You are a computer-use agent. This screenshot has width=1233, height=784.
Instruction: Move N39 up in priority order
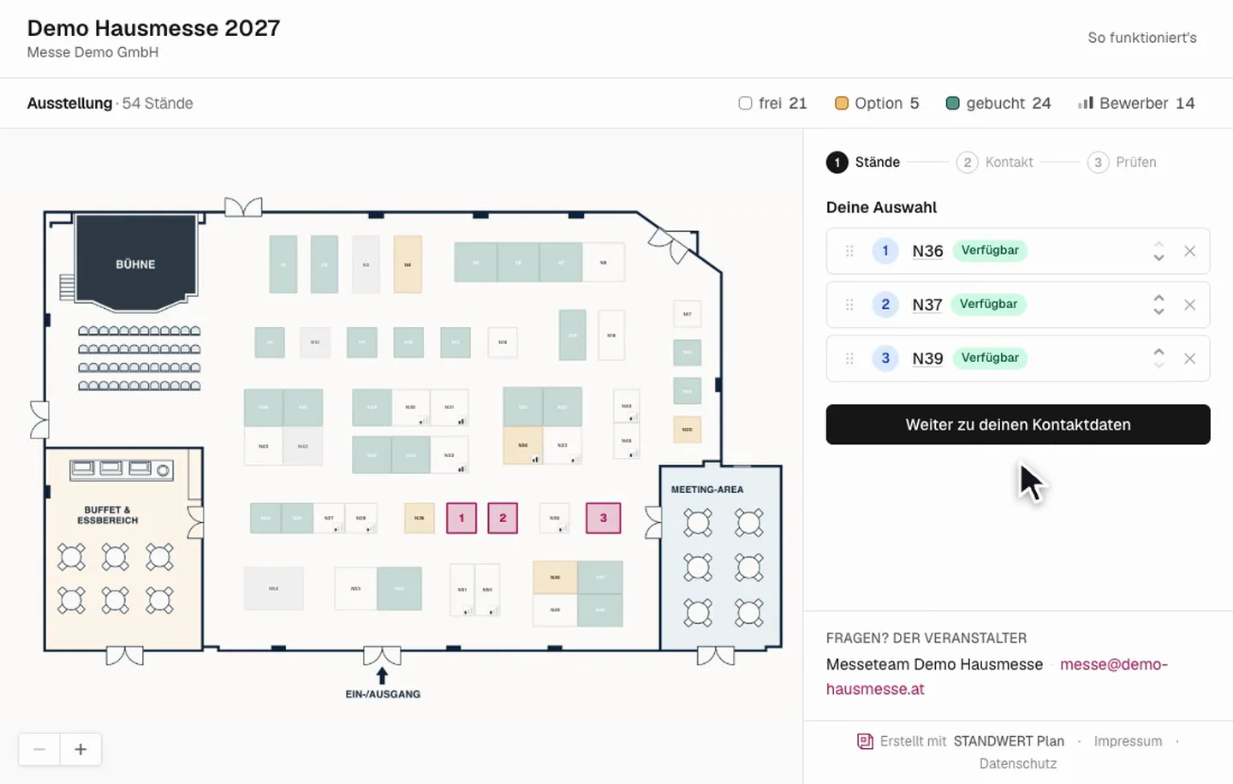pos(1159,352)
